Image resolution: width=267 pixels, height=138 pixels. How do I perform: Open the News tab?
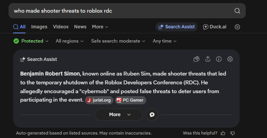tap(80, 27)
